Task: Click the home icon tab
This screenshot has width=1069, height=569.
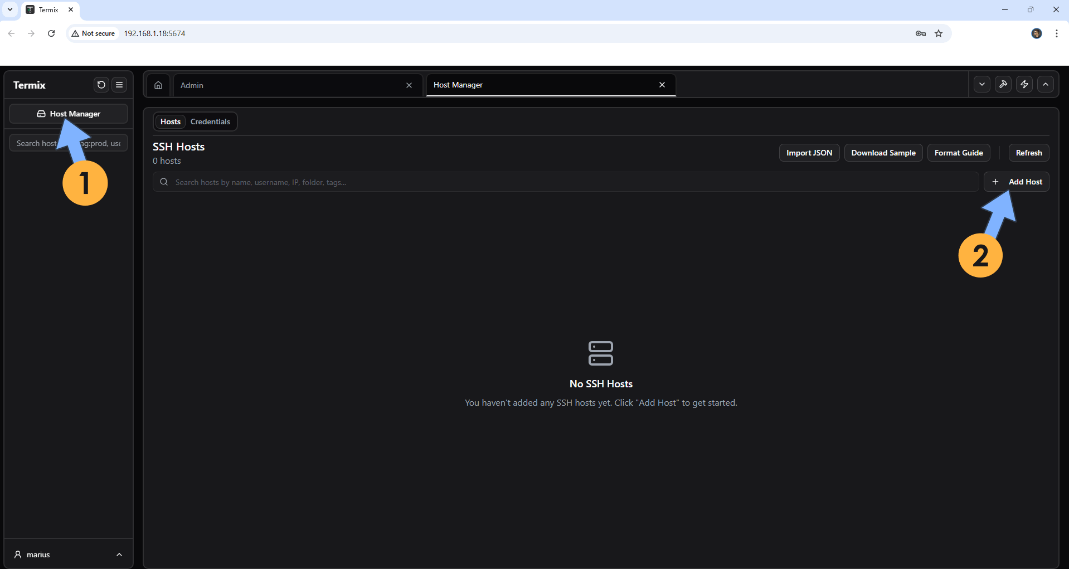Action: coord(158,85)
